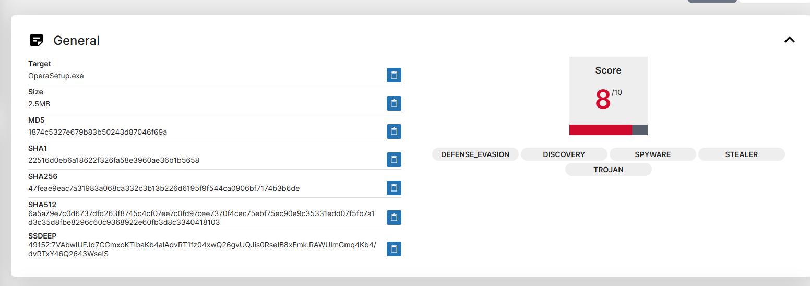Open the STEALER tag

[741, 154]
